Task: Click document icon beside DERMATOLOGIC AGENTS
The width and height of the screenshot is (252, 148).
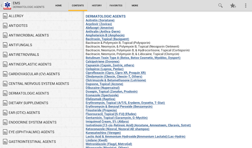Action: click(x=5, y=93)
